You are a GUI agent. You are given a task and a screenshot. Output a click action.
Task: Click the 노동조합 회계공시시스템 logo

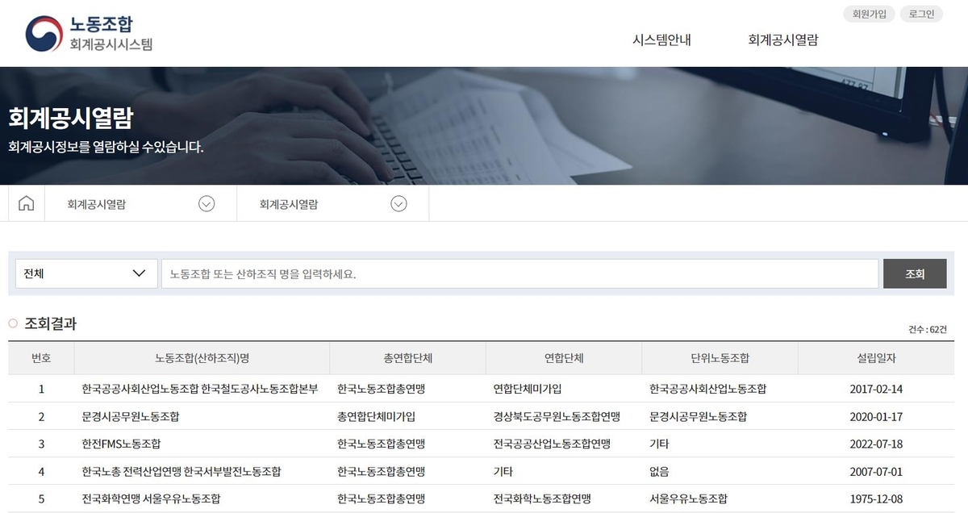pos(89,33)
